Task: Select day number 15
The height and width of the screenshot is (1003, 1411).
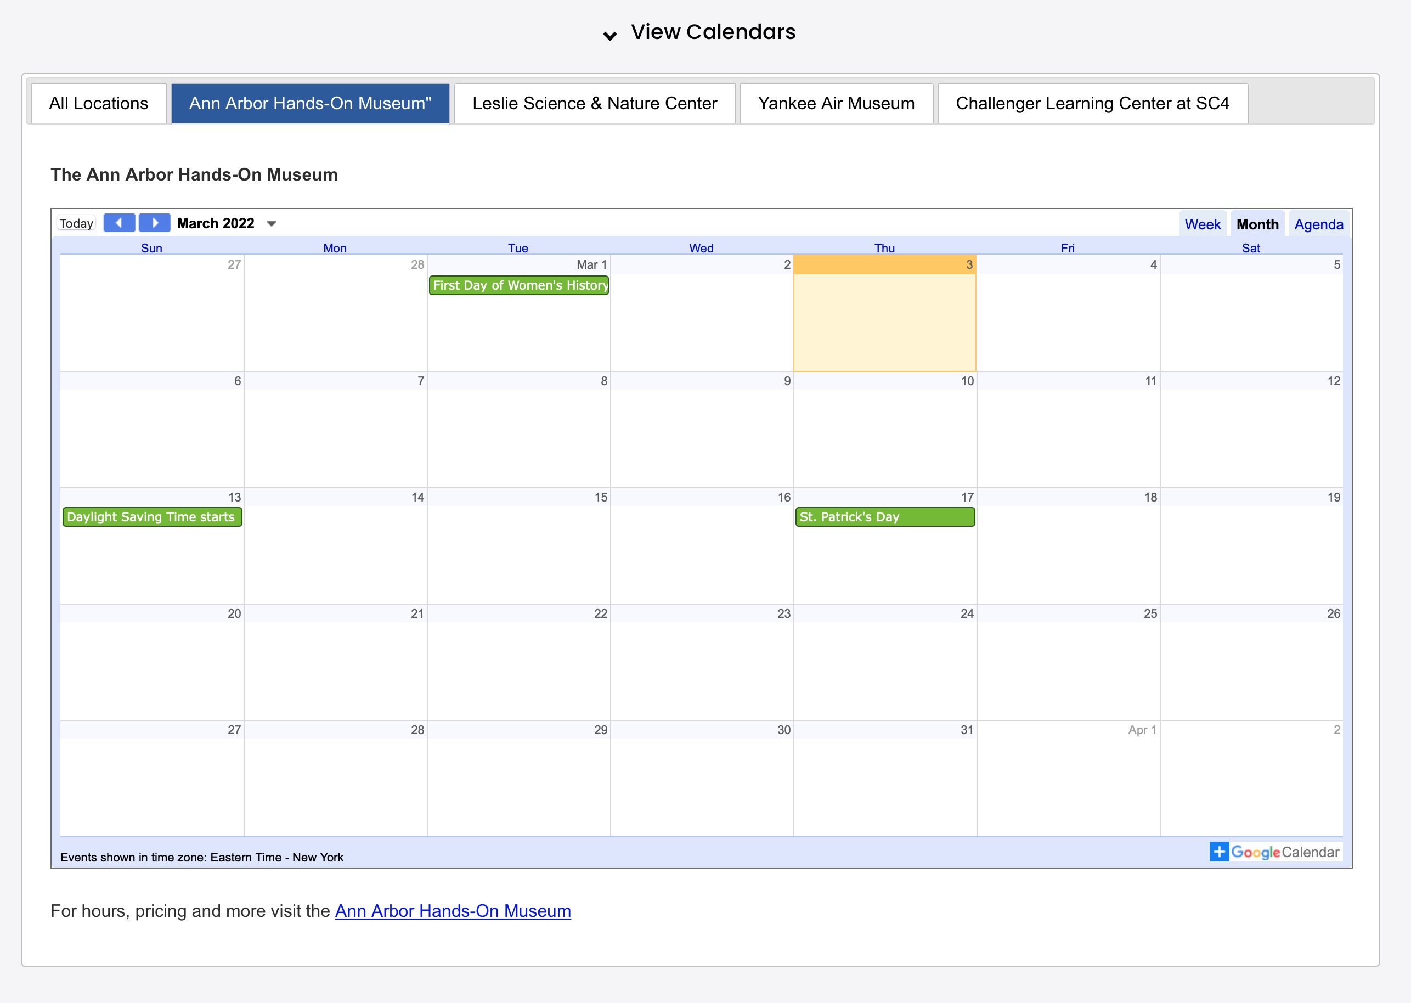Action: click(601, 497)
